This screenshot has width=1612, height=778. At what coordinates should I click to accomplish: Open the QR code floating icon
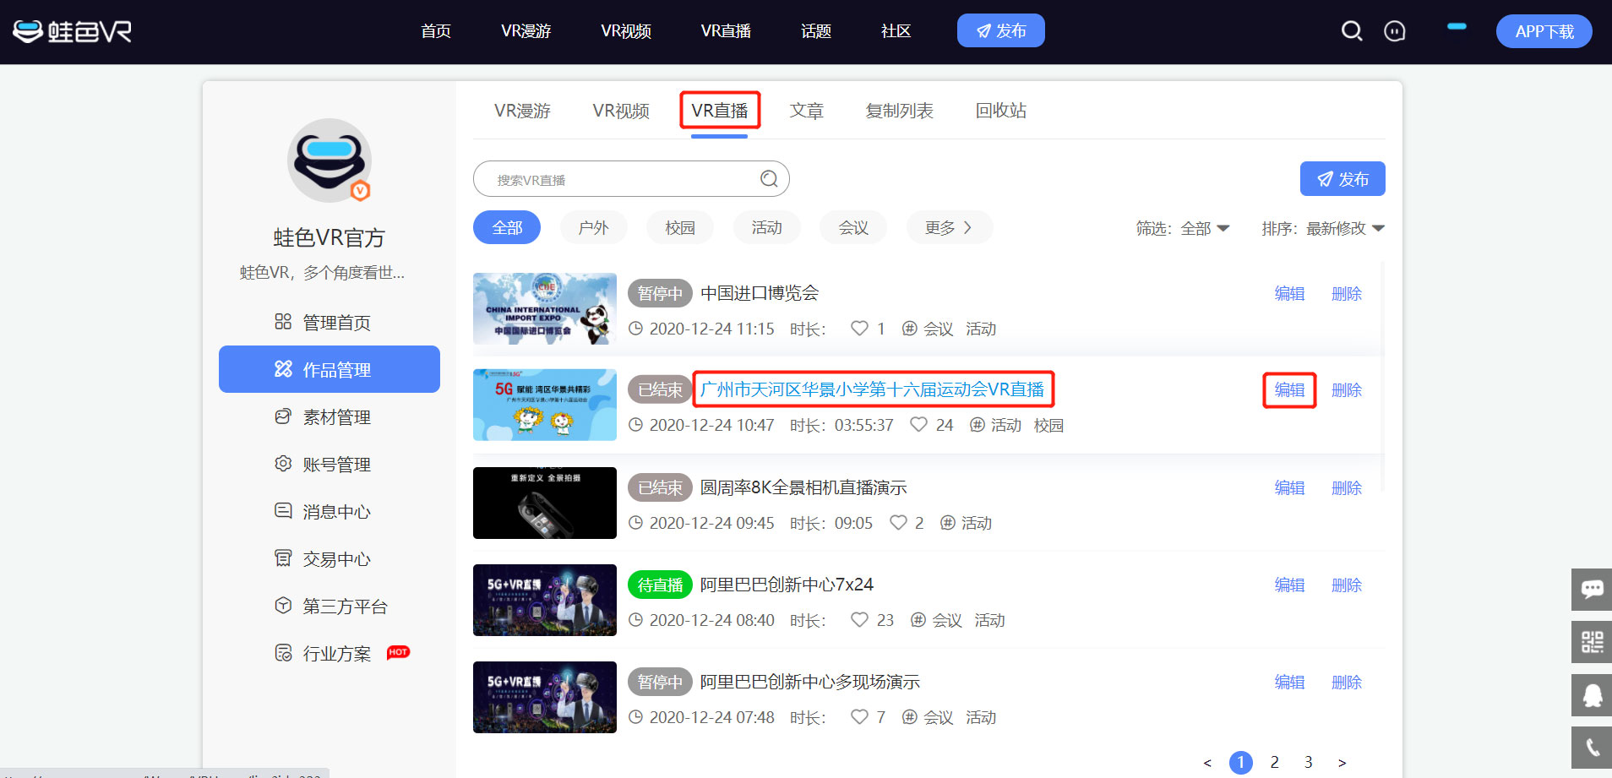pos(1592,642)
